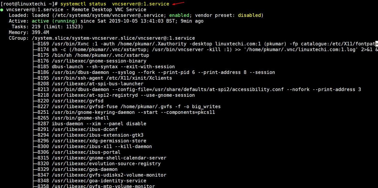Click the green active status dot
Viewport: 378px width, 188px height.
(x=2, y=10)
